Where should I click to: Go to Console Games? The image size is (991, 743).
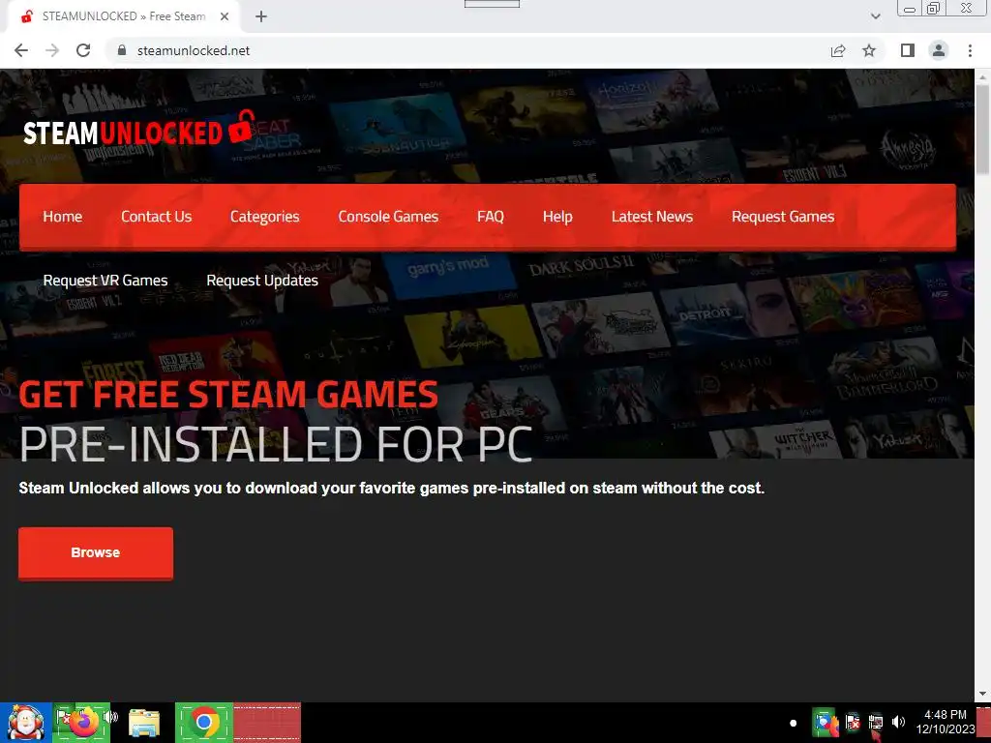(x=388, y=217)
